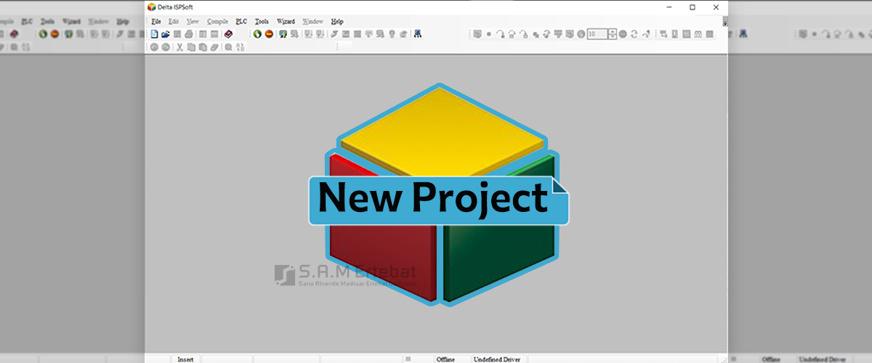The height and width of the screenshot is (363, 872).
Task: Open the Tools menu
Action: [262, 22]
